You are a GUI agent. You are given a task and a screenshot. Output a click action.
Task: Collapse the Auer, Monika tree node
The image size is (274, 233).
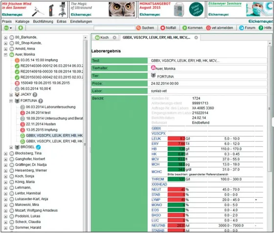point(5,54)
